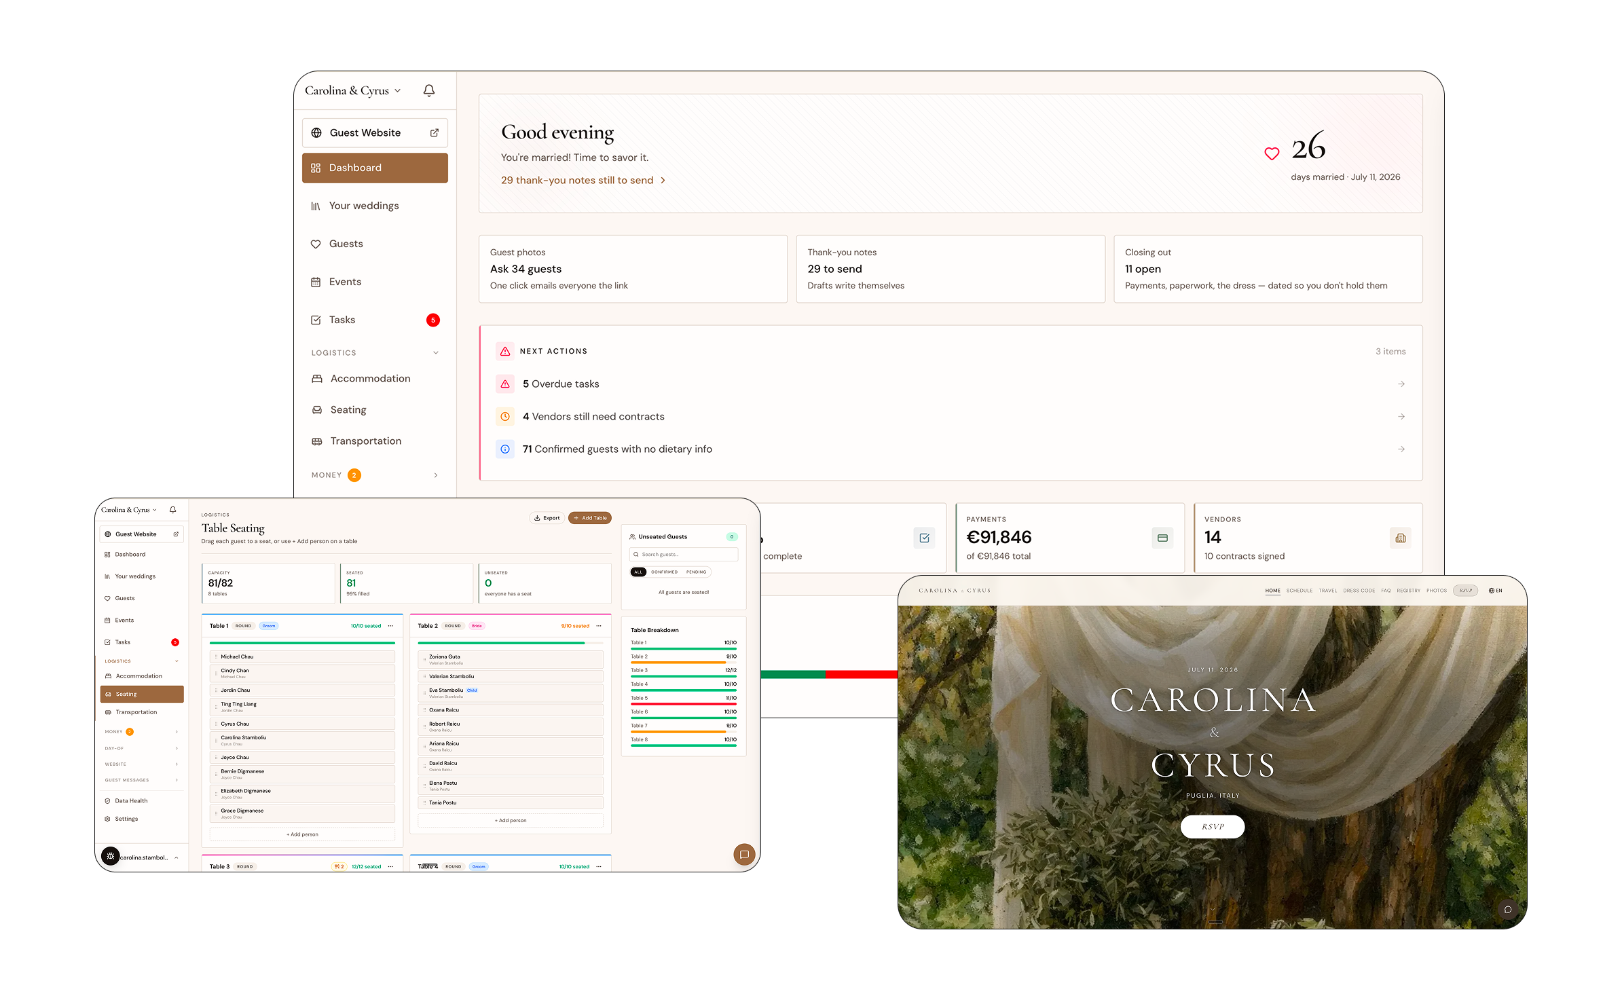Image resolution: width=1622 pixels, height=1000 pixels.
Task: Click the checklist icon beside 'complete' card
Action: coord(924,538)
